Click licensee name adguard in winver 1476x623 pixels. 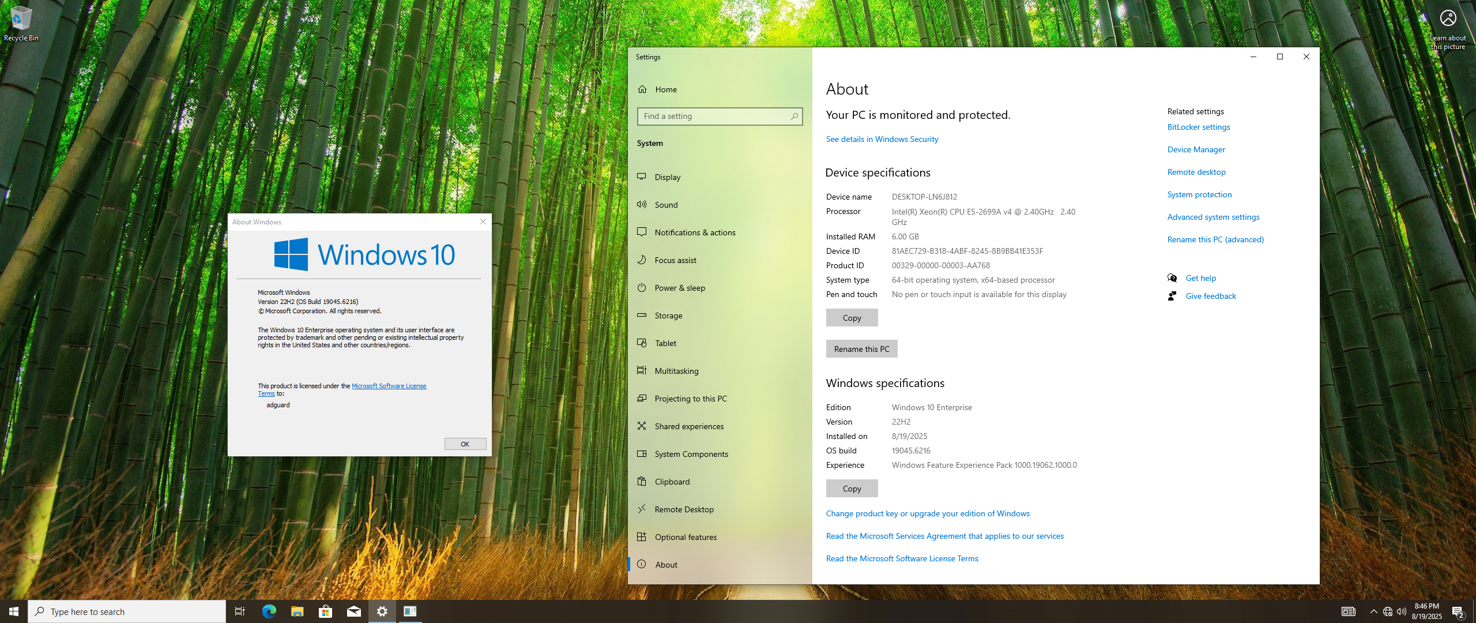tap(278, 405)
